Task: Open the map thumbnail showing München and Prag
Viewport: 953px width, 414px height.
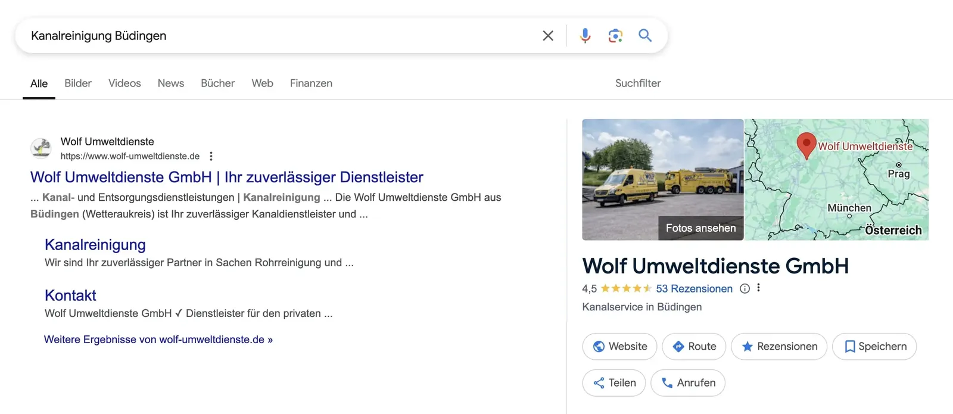Action: (836, 180)
